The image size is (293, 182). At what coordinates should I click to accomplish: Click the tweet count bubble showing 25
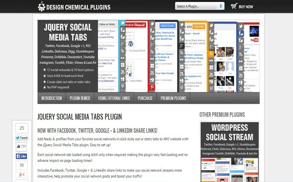point(22,128)
